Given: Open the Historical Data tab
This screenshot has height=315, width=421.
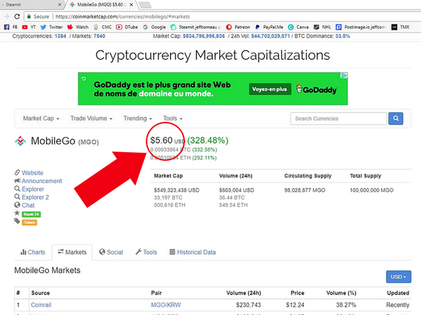Looking at the screenshot, I should [193, 252].
